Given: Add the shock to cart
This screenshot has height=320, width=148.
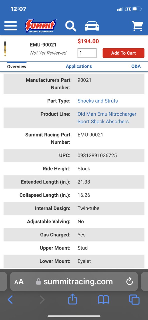Looking at the screenshot, I should pyautogui.click(x=123, y=53).
